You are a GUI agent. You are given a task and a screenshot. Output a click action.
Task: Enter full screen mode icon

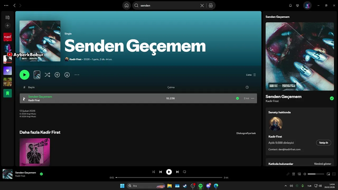coord(334,174)
